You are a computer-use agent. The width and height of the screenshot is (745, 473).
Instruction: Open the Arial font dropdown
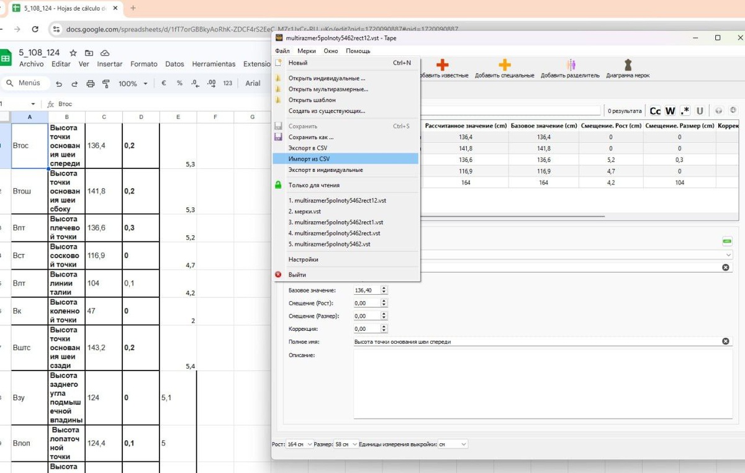point(253,83)
